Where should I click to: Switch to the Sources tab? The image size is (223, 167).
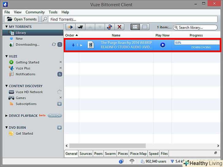click(x=86, y=154)
